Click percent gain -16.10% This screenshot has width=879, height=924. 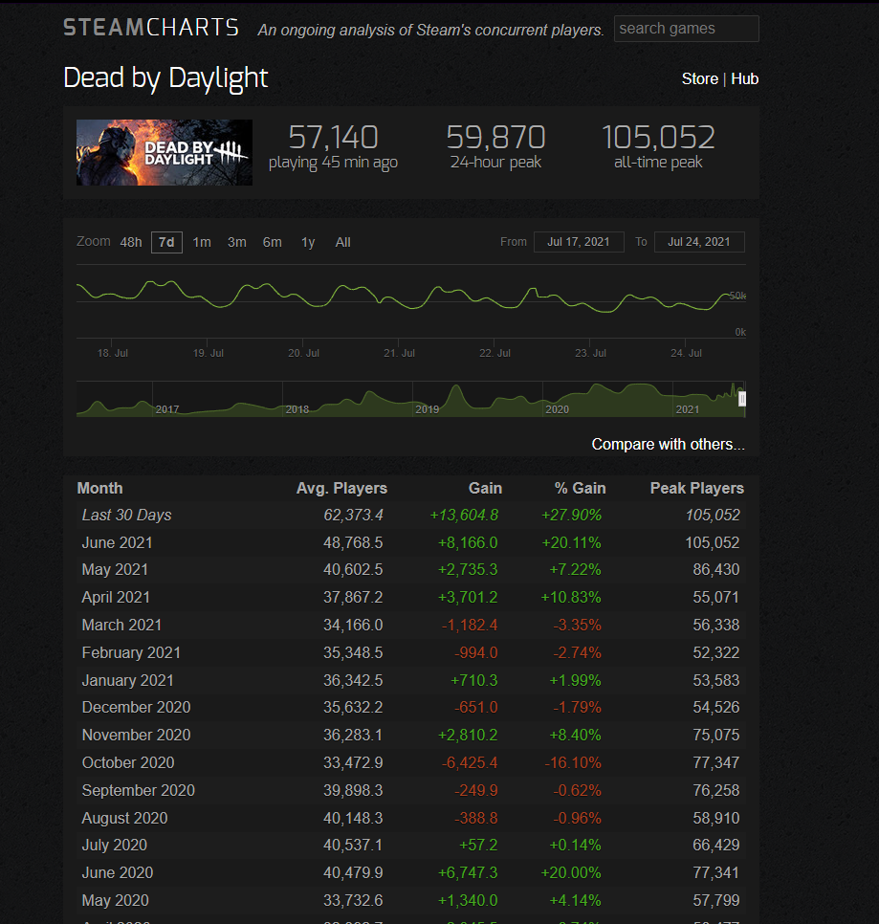coord(573,762)
